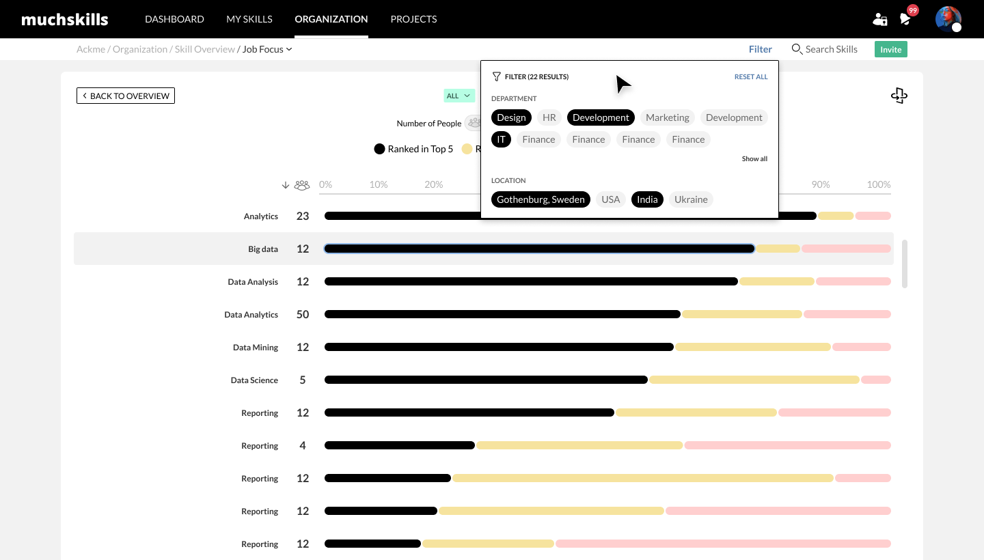984x560 pixels.
Task: Switch to the Projects tab
Action: pos(413,19)
